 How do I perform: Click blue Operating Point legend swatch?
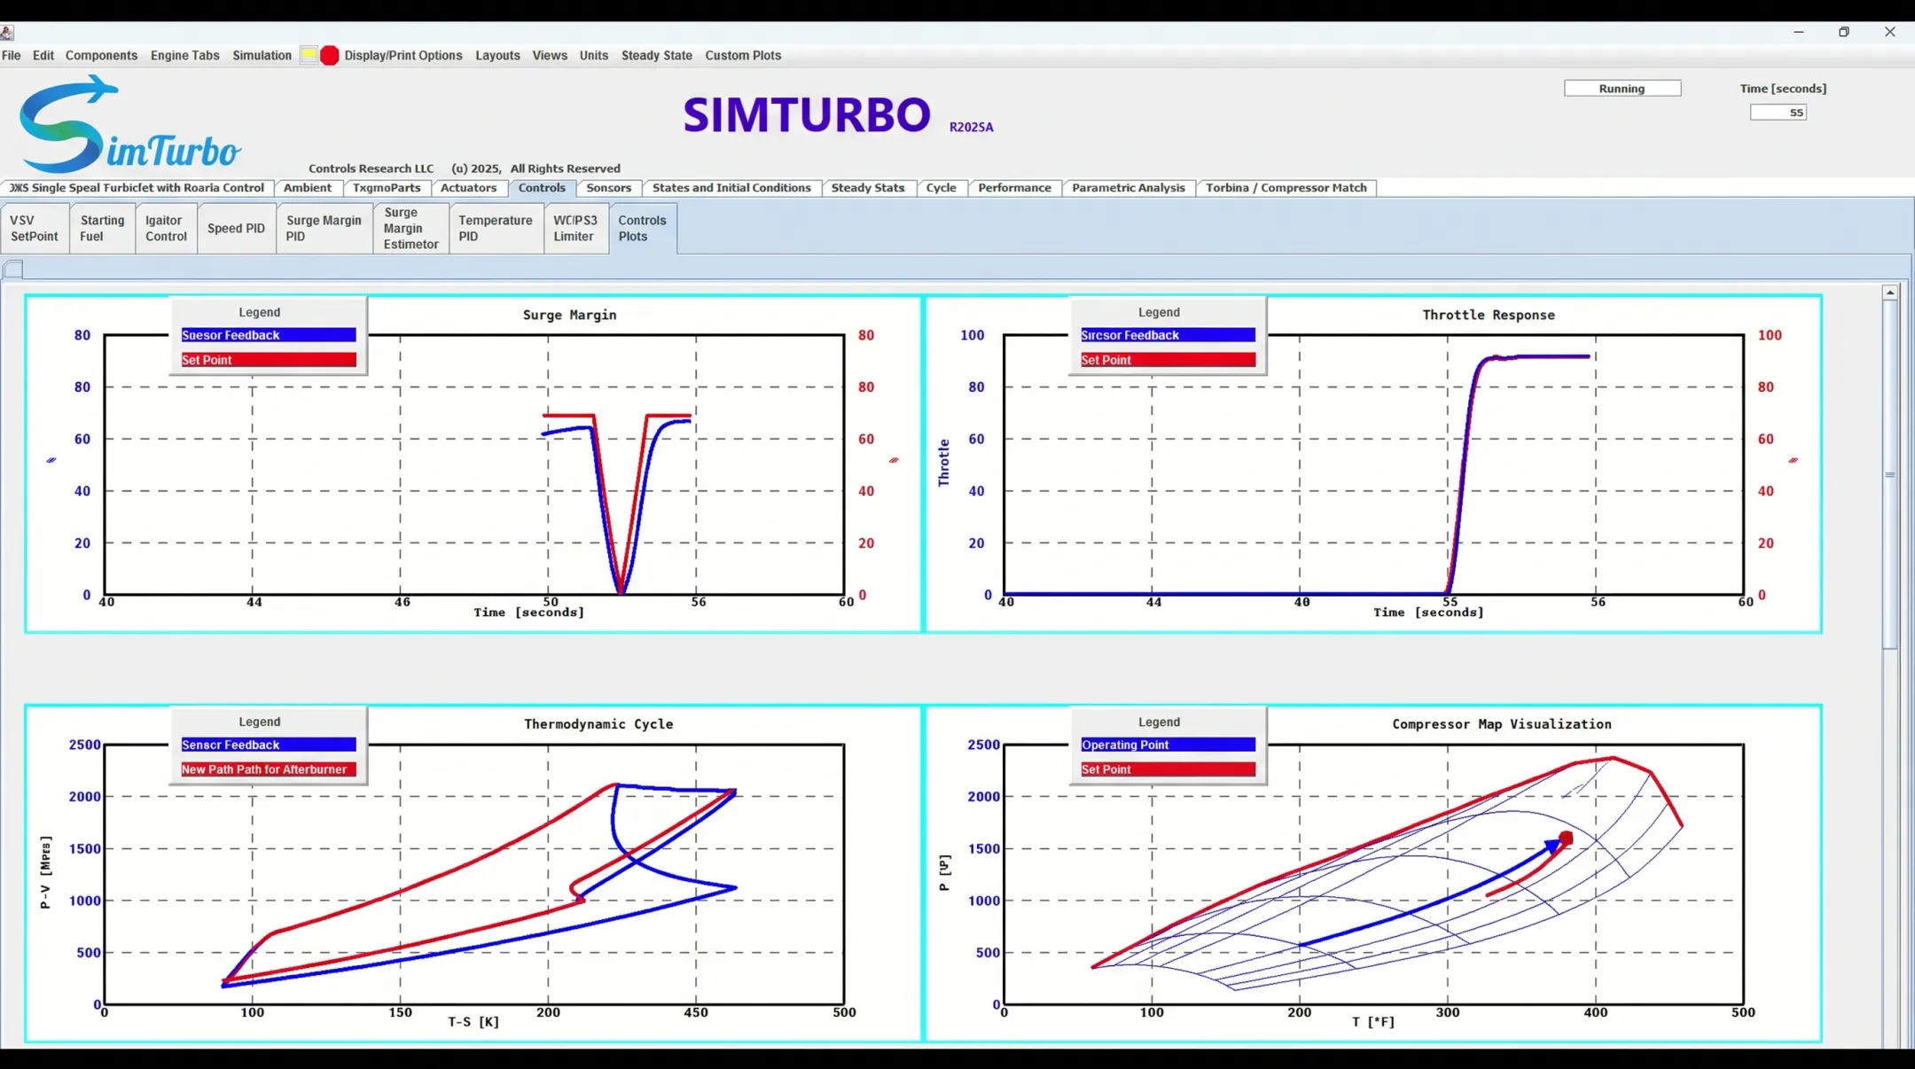tap(1168, 745)
